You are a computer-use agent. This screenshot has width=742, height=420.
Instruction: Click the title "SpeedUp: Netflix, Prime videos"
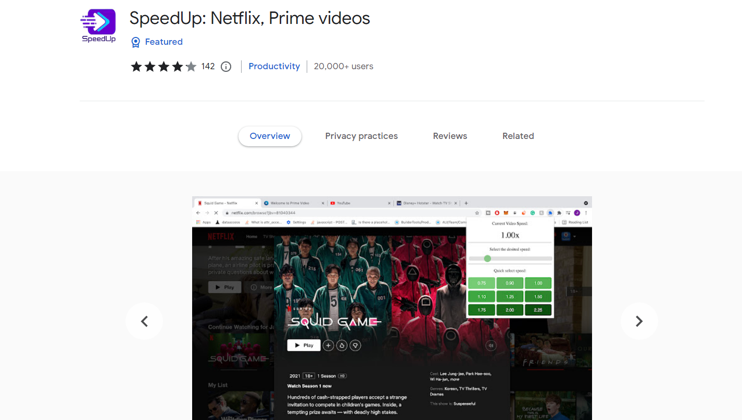[x=250, y=18]
